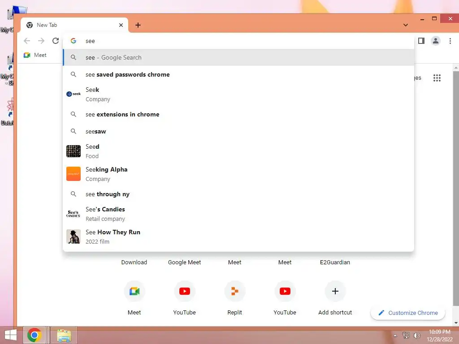This screenshot has width=459, height=344.
Task: Click the scrollbar down arrow
Action: tap(456, 323)
